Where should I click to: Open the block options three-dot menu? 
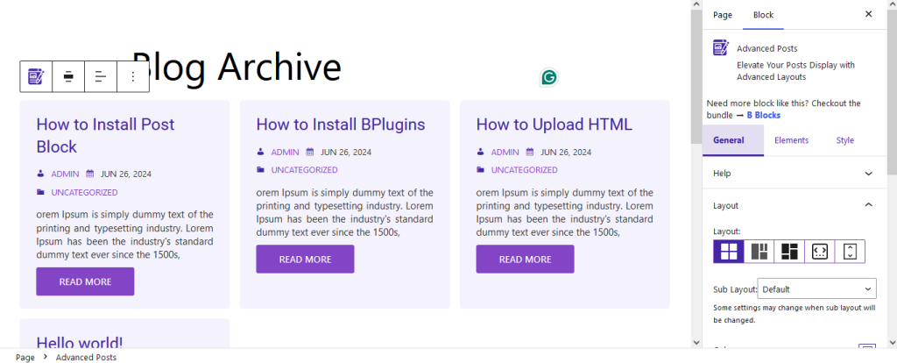(x=133, y=76)
